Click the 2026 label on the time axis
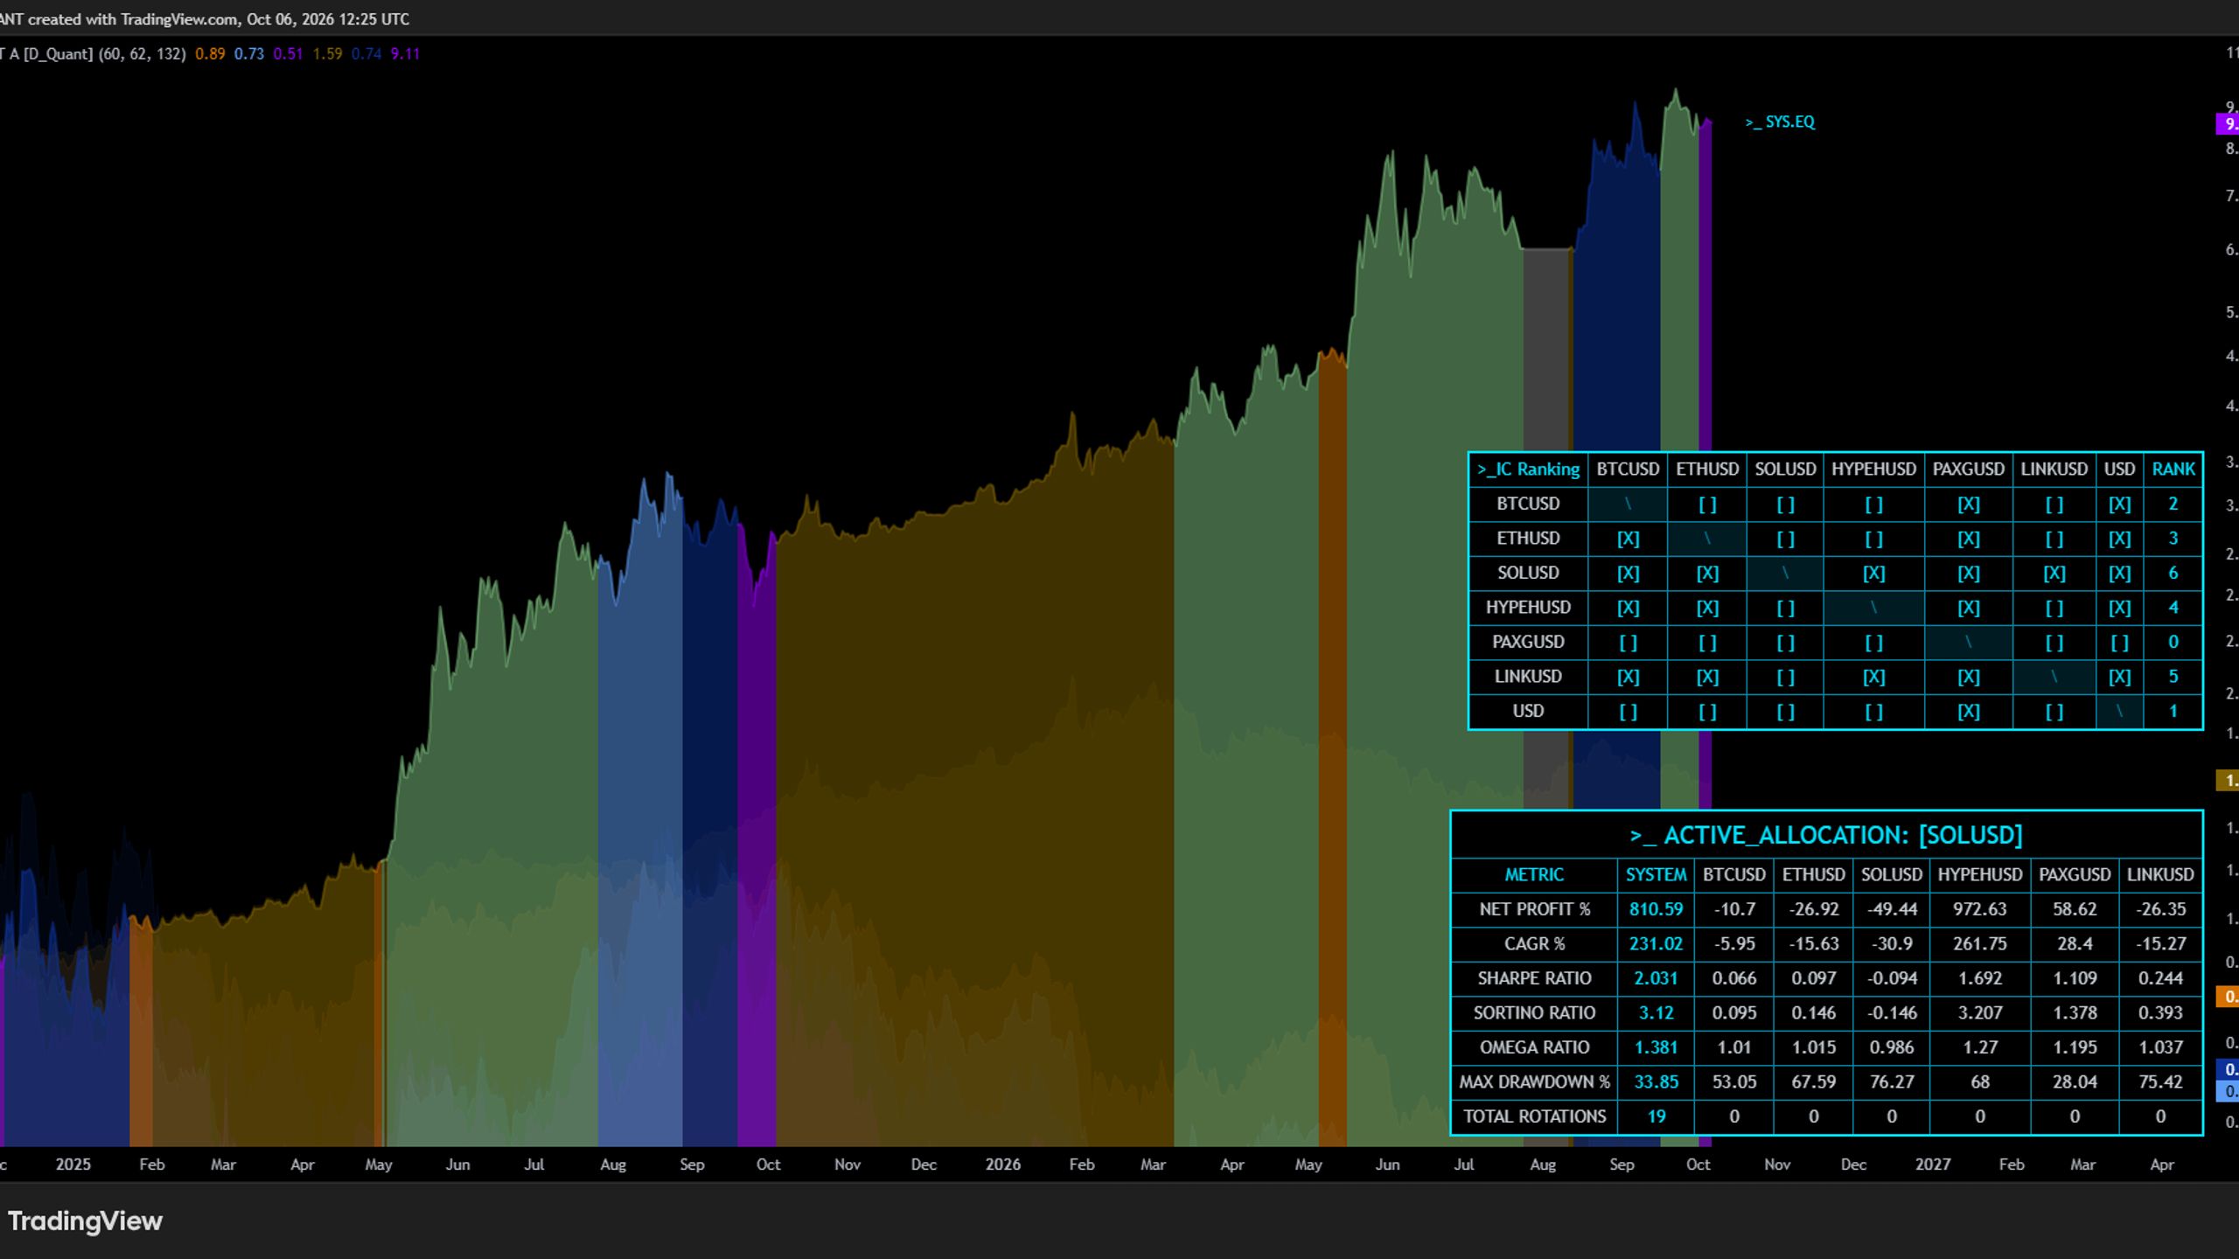 point(1002,1165)
